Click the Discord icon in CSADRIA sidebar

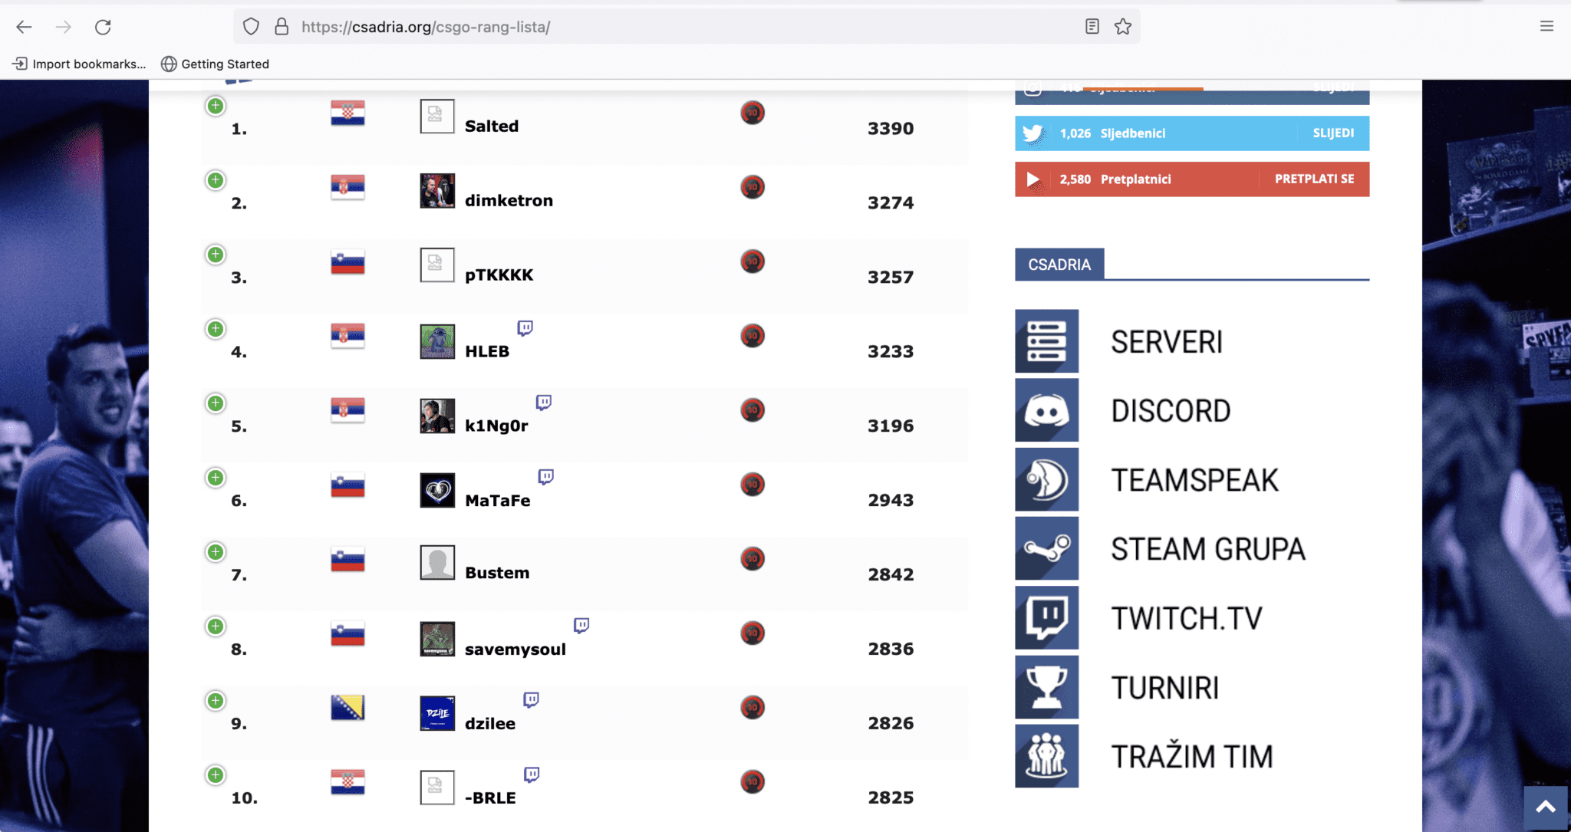pyautogui.click(x=1046, y=410)
